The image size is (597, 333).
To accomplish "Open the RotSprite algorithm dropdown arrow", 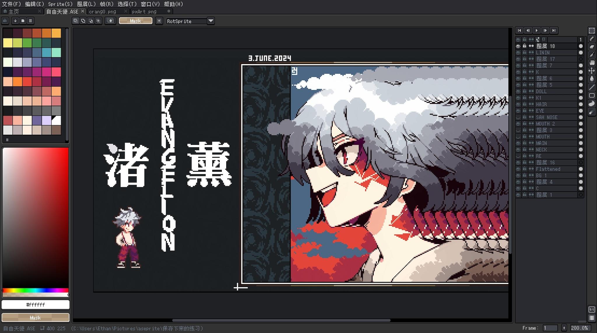I will click(211, 21).
